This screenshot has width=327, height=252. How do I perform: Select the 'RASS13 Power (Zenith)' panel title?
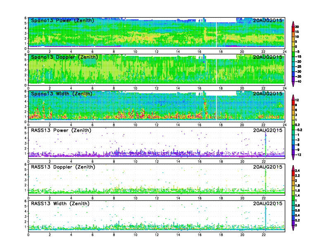click(x=61, y=131)
